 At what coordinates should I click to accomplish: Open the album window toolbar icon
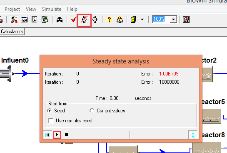coord(24,19)
